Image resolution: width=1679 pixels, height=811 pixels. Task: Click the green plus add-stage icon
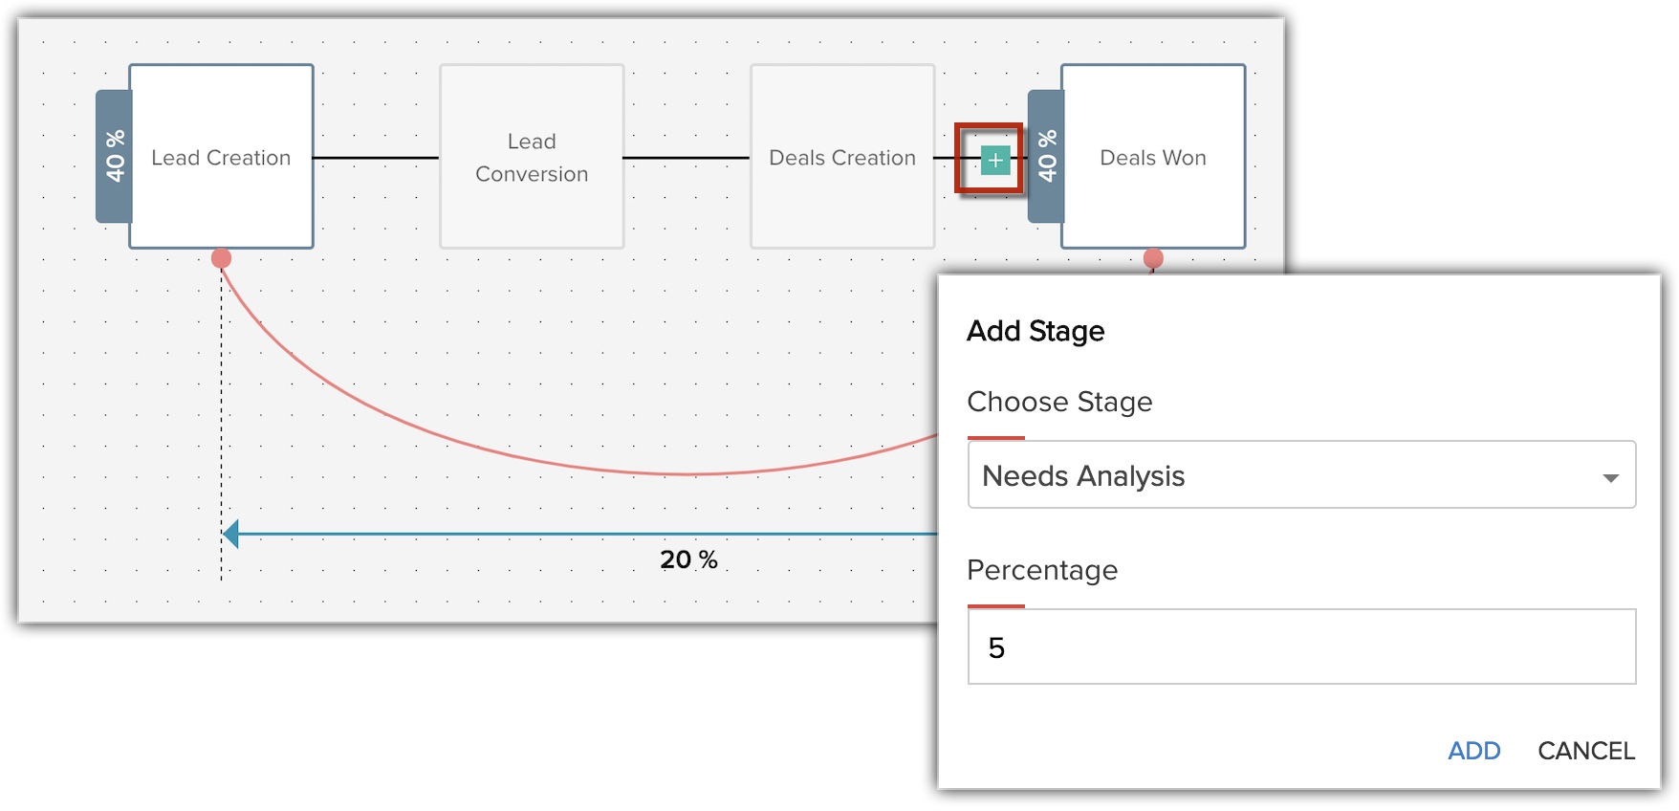[x=994, y=161]
